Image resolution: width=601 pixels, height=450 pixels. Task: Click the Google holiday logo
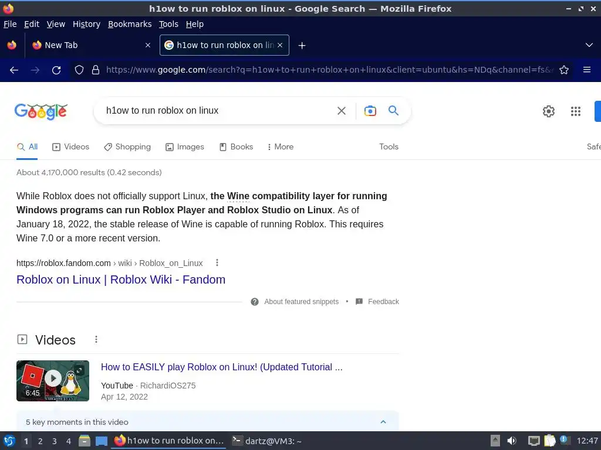(41, 111)
